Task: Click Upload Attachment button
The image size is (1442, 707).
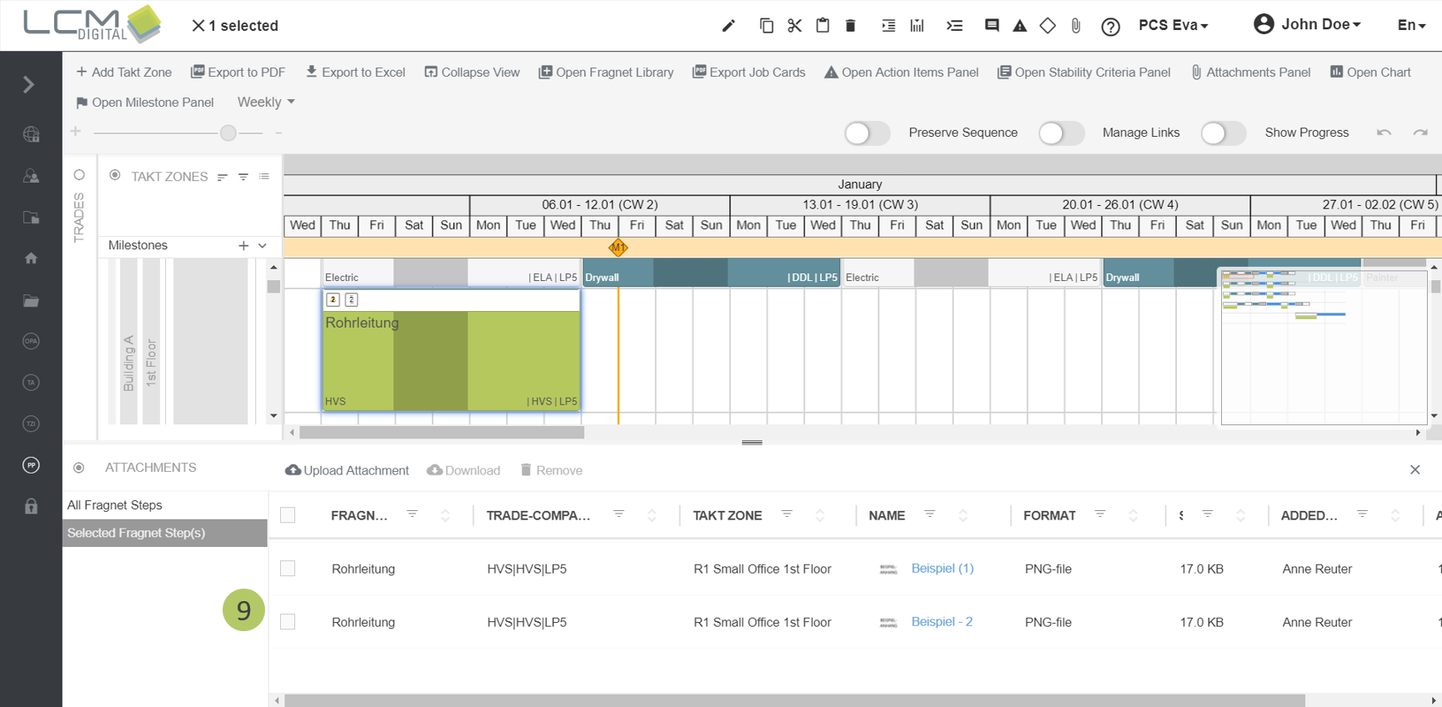Action: coord(347,470)
